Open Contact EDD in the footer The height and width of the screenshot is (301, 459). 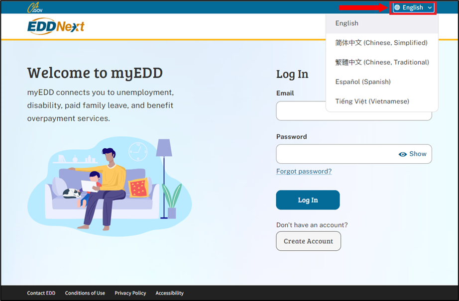pos(41,293)
